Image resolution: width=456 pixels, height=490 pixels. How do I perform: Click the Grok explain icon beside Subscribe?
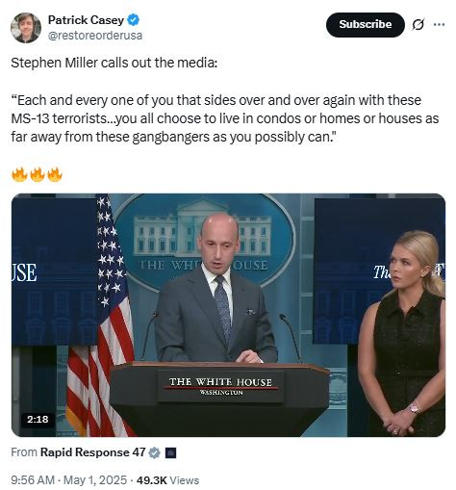418,25
